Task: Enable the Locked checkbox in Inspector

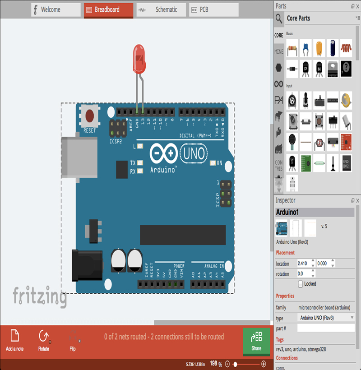Action: coord(301,284)
